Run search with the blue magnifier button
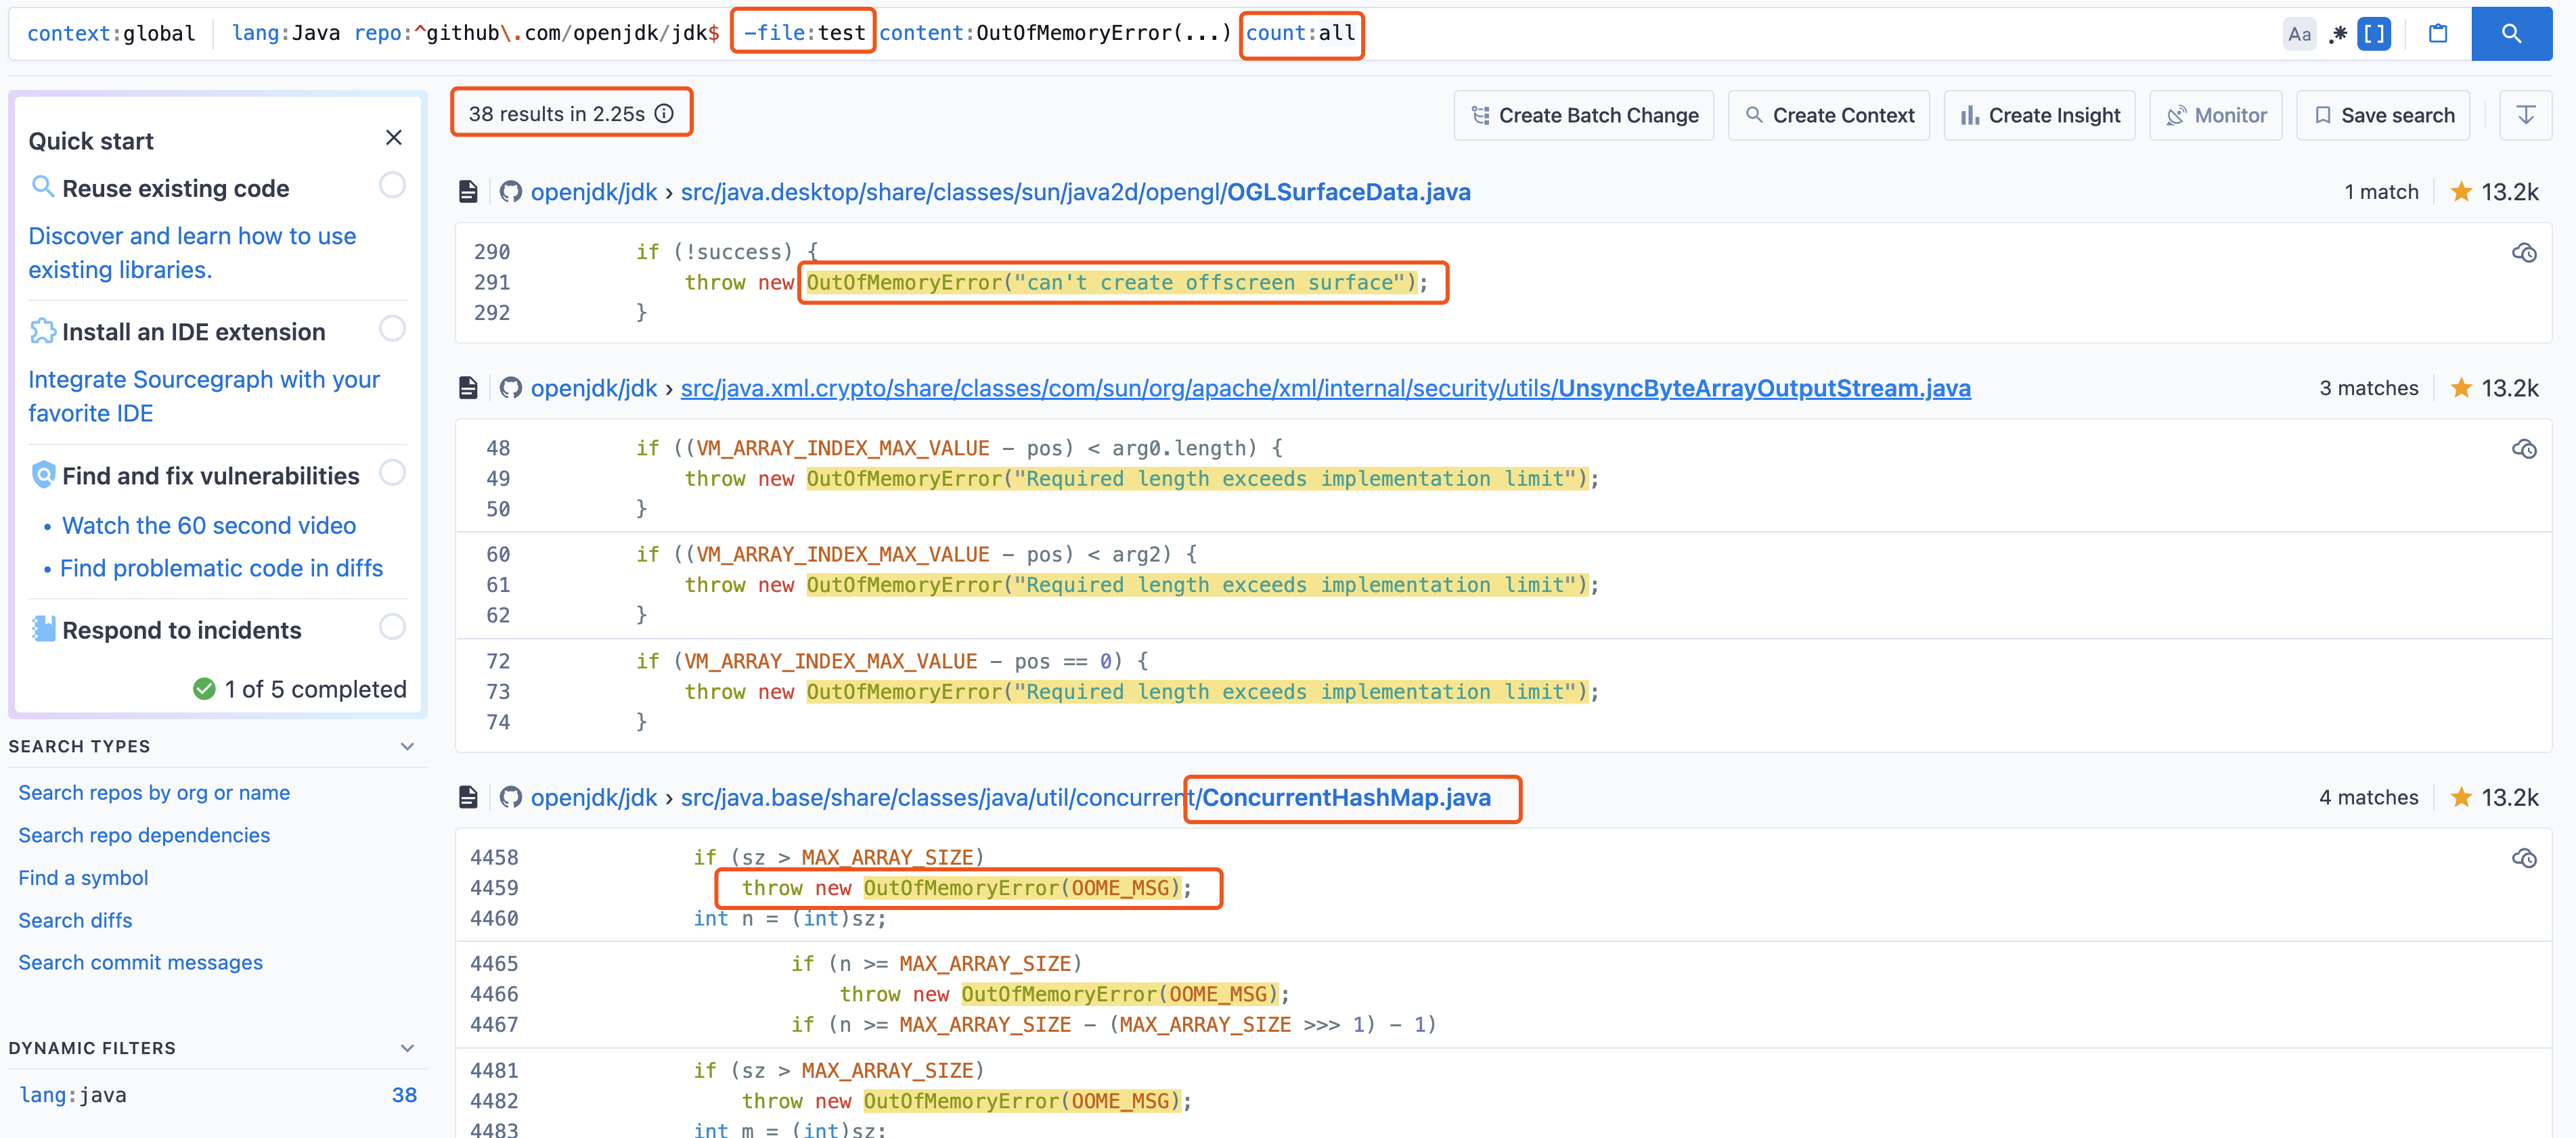The width and height of the screenshot is (2576, 1138). 2511,34
